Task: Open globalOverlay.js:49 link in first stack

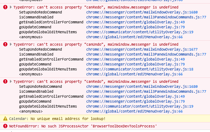Action: point(135,22)
